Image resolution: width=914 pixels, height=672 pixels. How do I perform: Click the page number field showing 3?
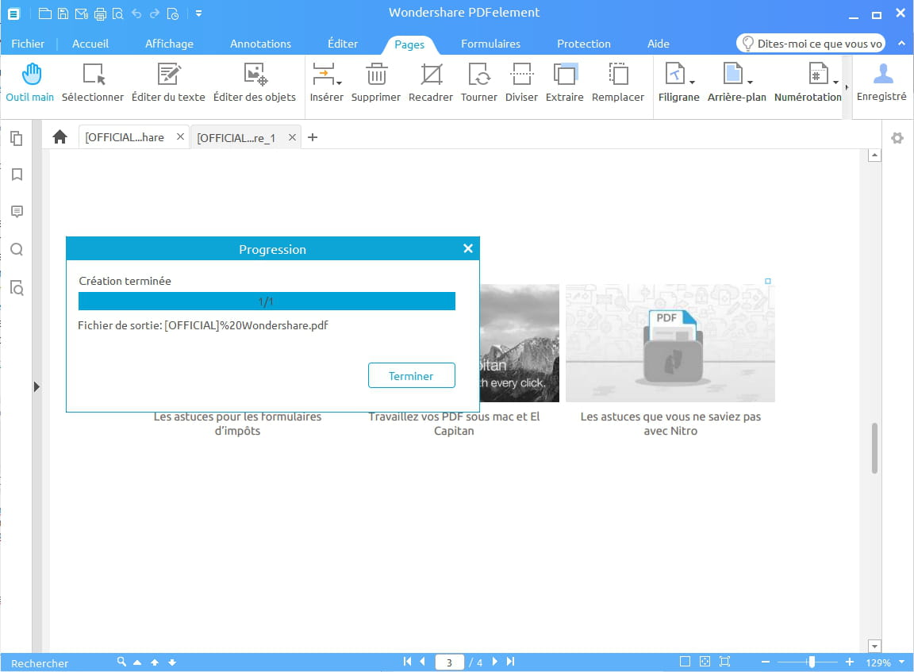click(x=449, y=662)
